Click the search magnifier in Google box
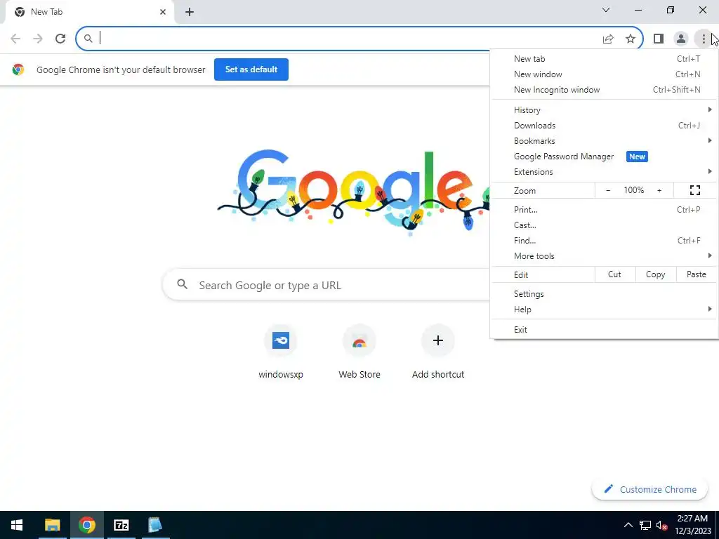719x539 pixels. (183, 285)
